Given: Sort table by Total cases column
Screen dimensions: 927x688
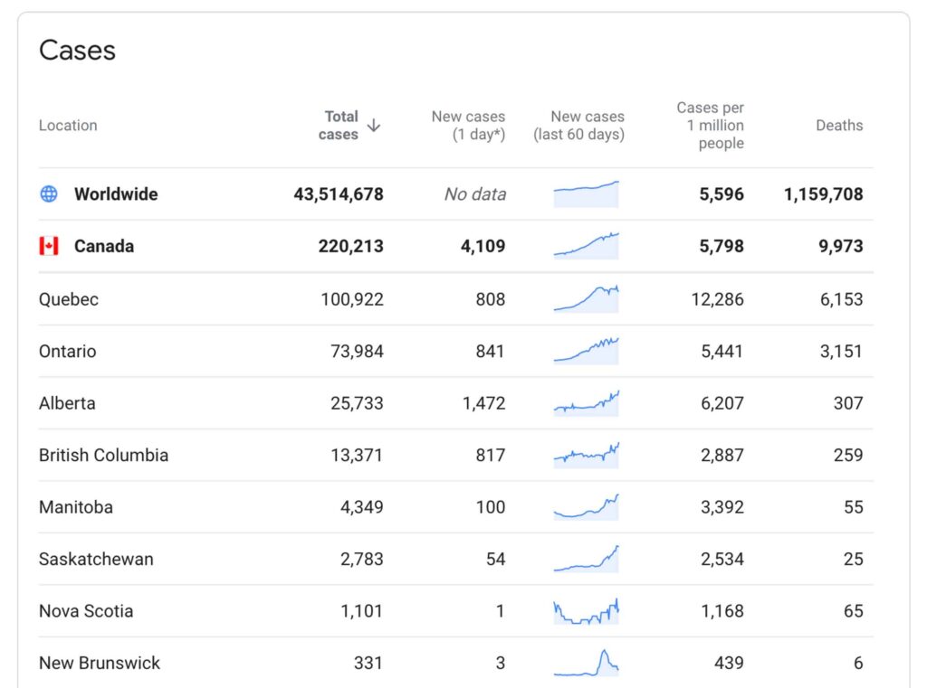Looking at the screenshot, I should pyautogui.click(x=340, y=126).
